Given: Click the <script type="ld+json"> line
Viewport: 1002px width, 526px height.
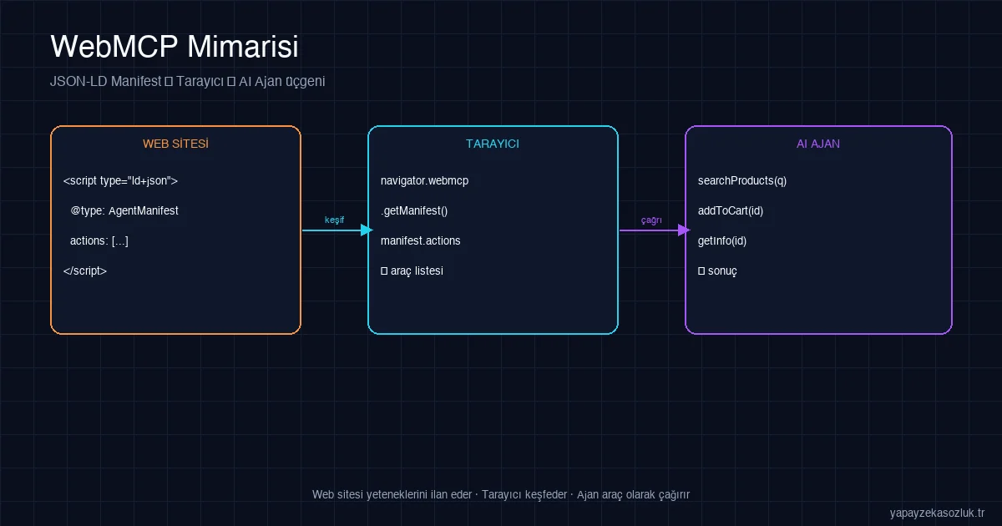Looking at the screenshot, I should [120, 180].
